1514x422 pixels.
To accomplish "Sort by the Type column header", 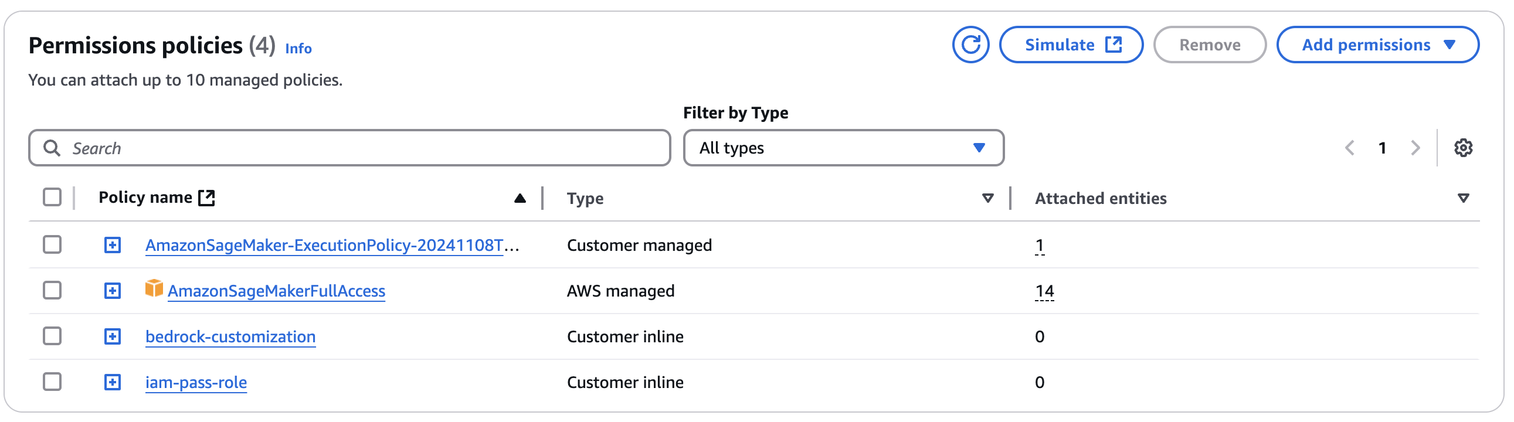I will pos(585,199).
